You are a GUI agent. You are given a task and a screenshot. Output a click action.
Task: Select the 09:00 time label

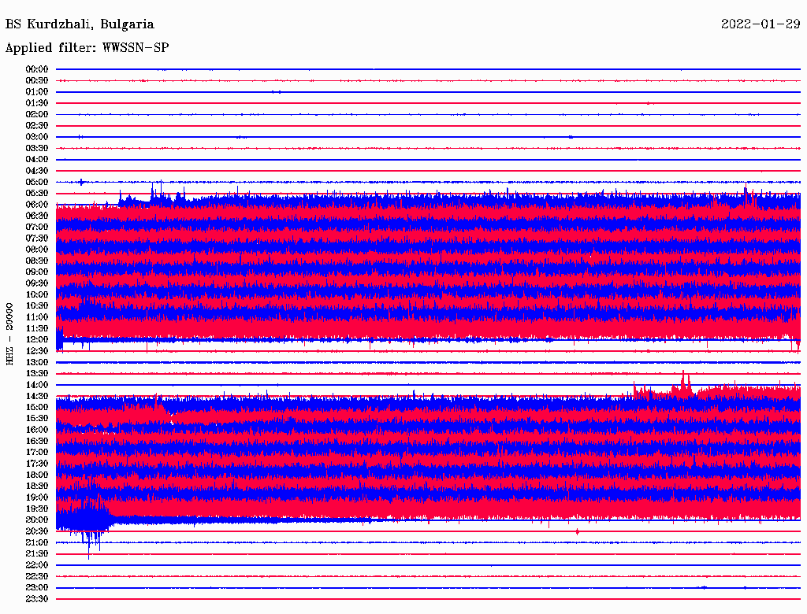pos(37,272)
